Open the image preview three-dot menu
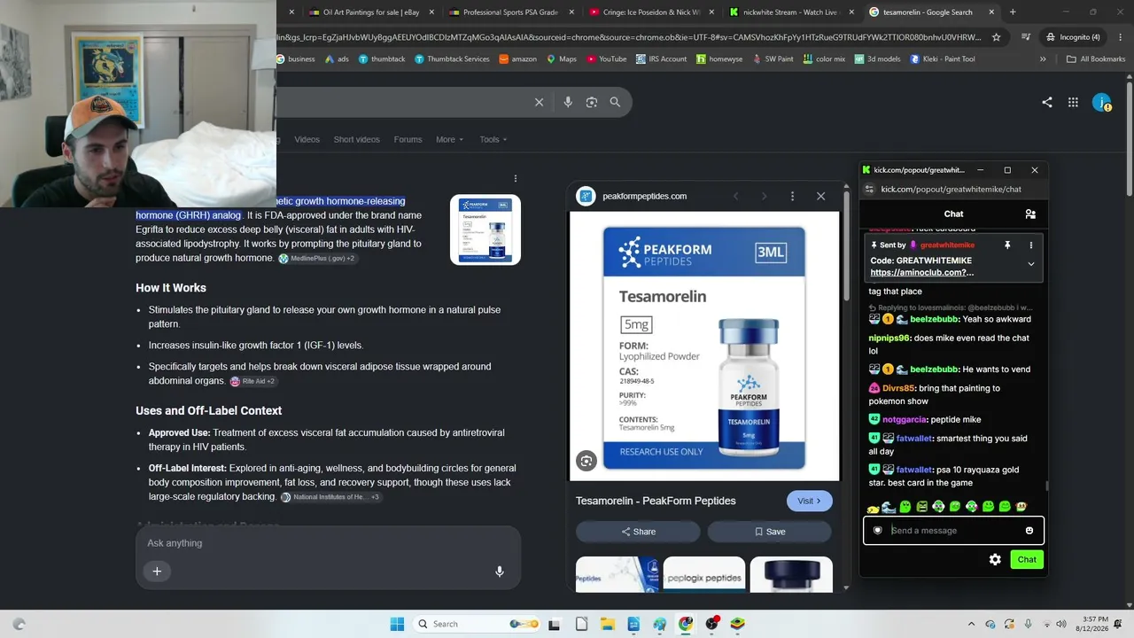Image resolution: width=1134 pixels, height=638 pixels. tap(792, 196)
